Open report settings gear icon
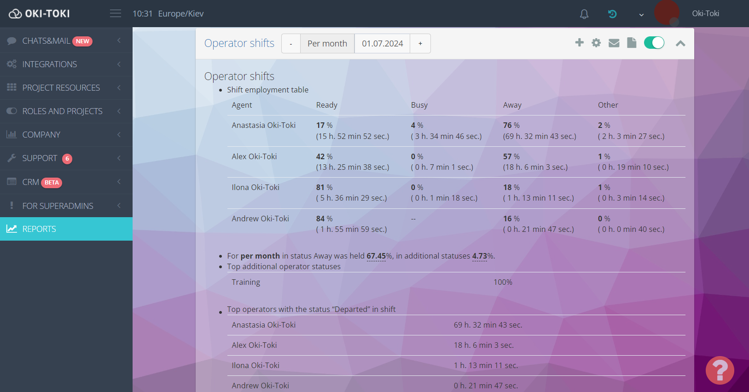Screen dimensions: 749x392 [596, 43]
